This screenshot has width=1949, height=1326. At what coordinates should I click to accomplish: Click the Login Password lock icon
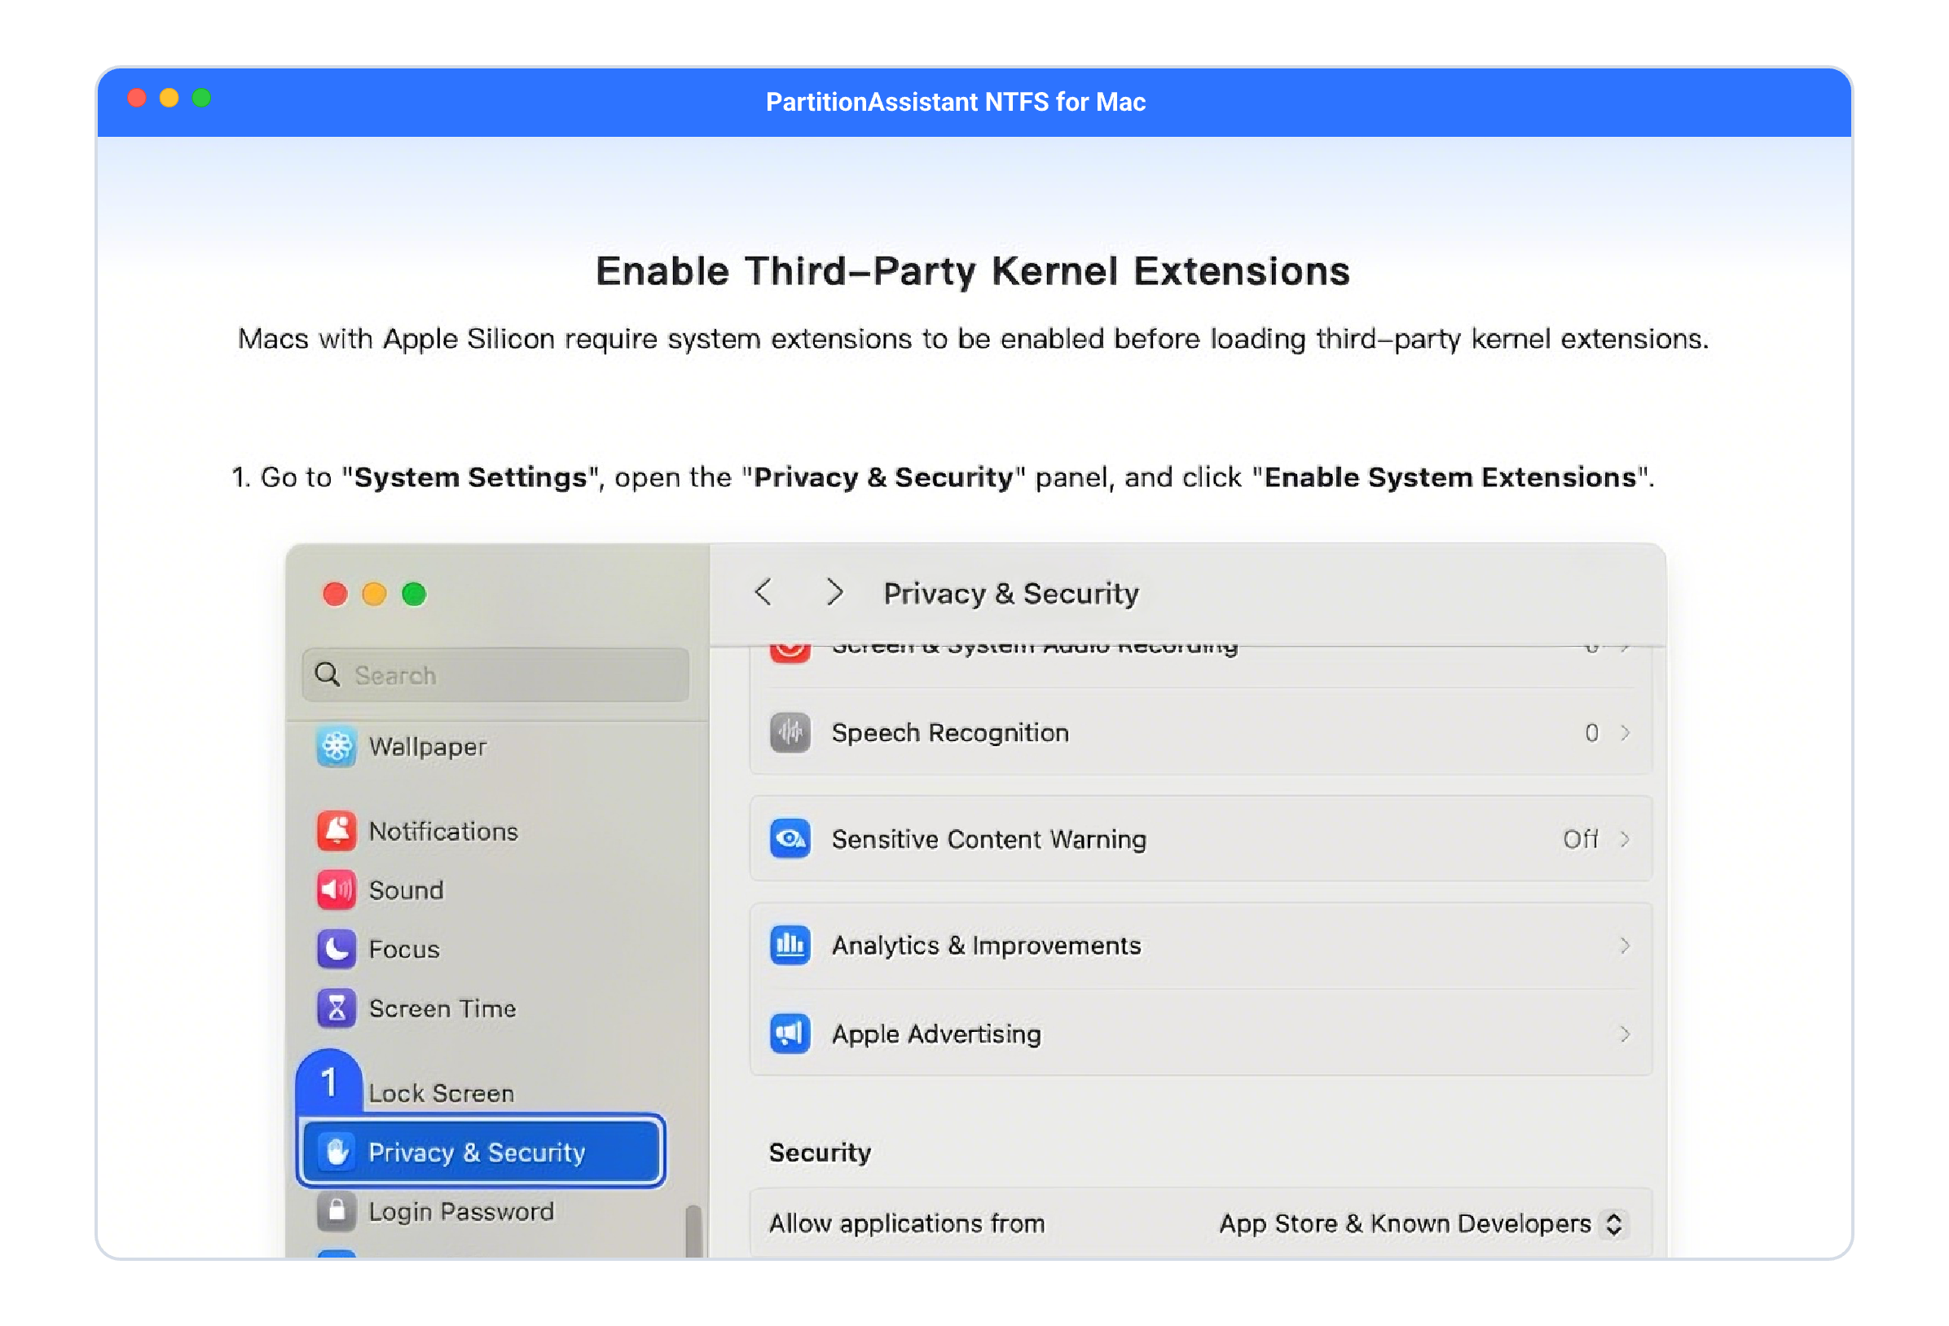tap(337, 1211)
